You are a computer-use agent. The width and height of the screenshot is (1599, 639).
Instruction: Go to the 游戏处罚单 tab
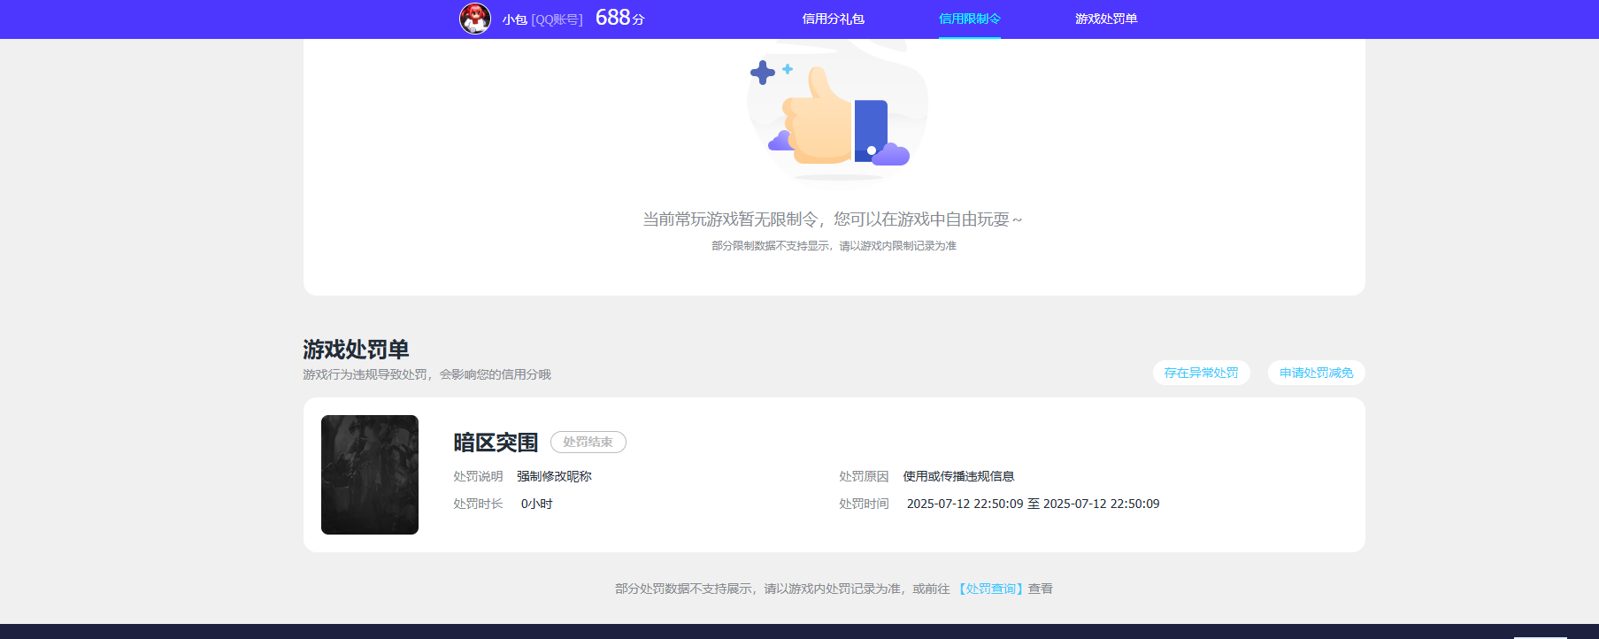tap(1106, 19)
